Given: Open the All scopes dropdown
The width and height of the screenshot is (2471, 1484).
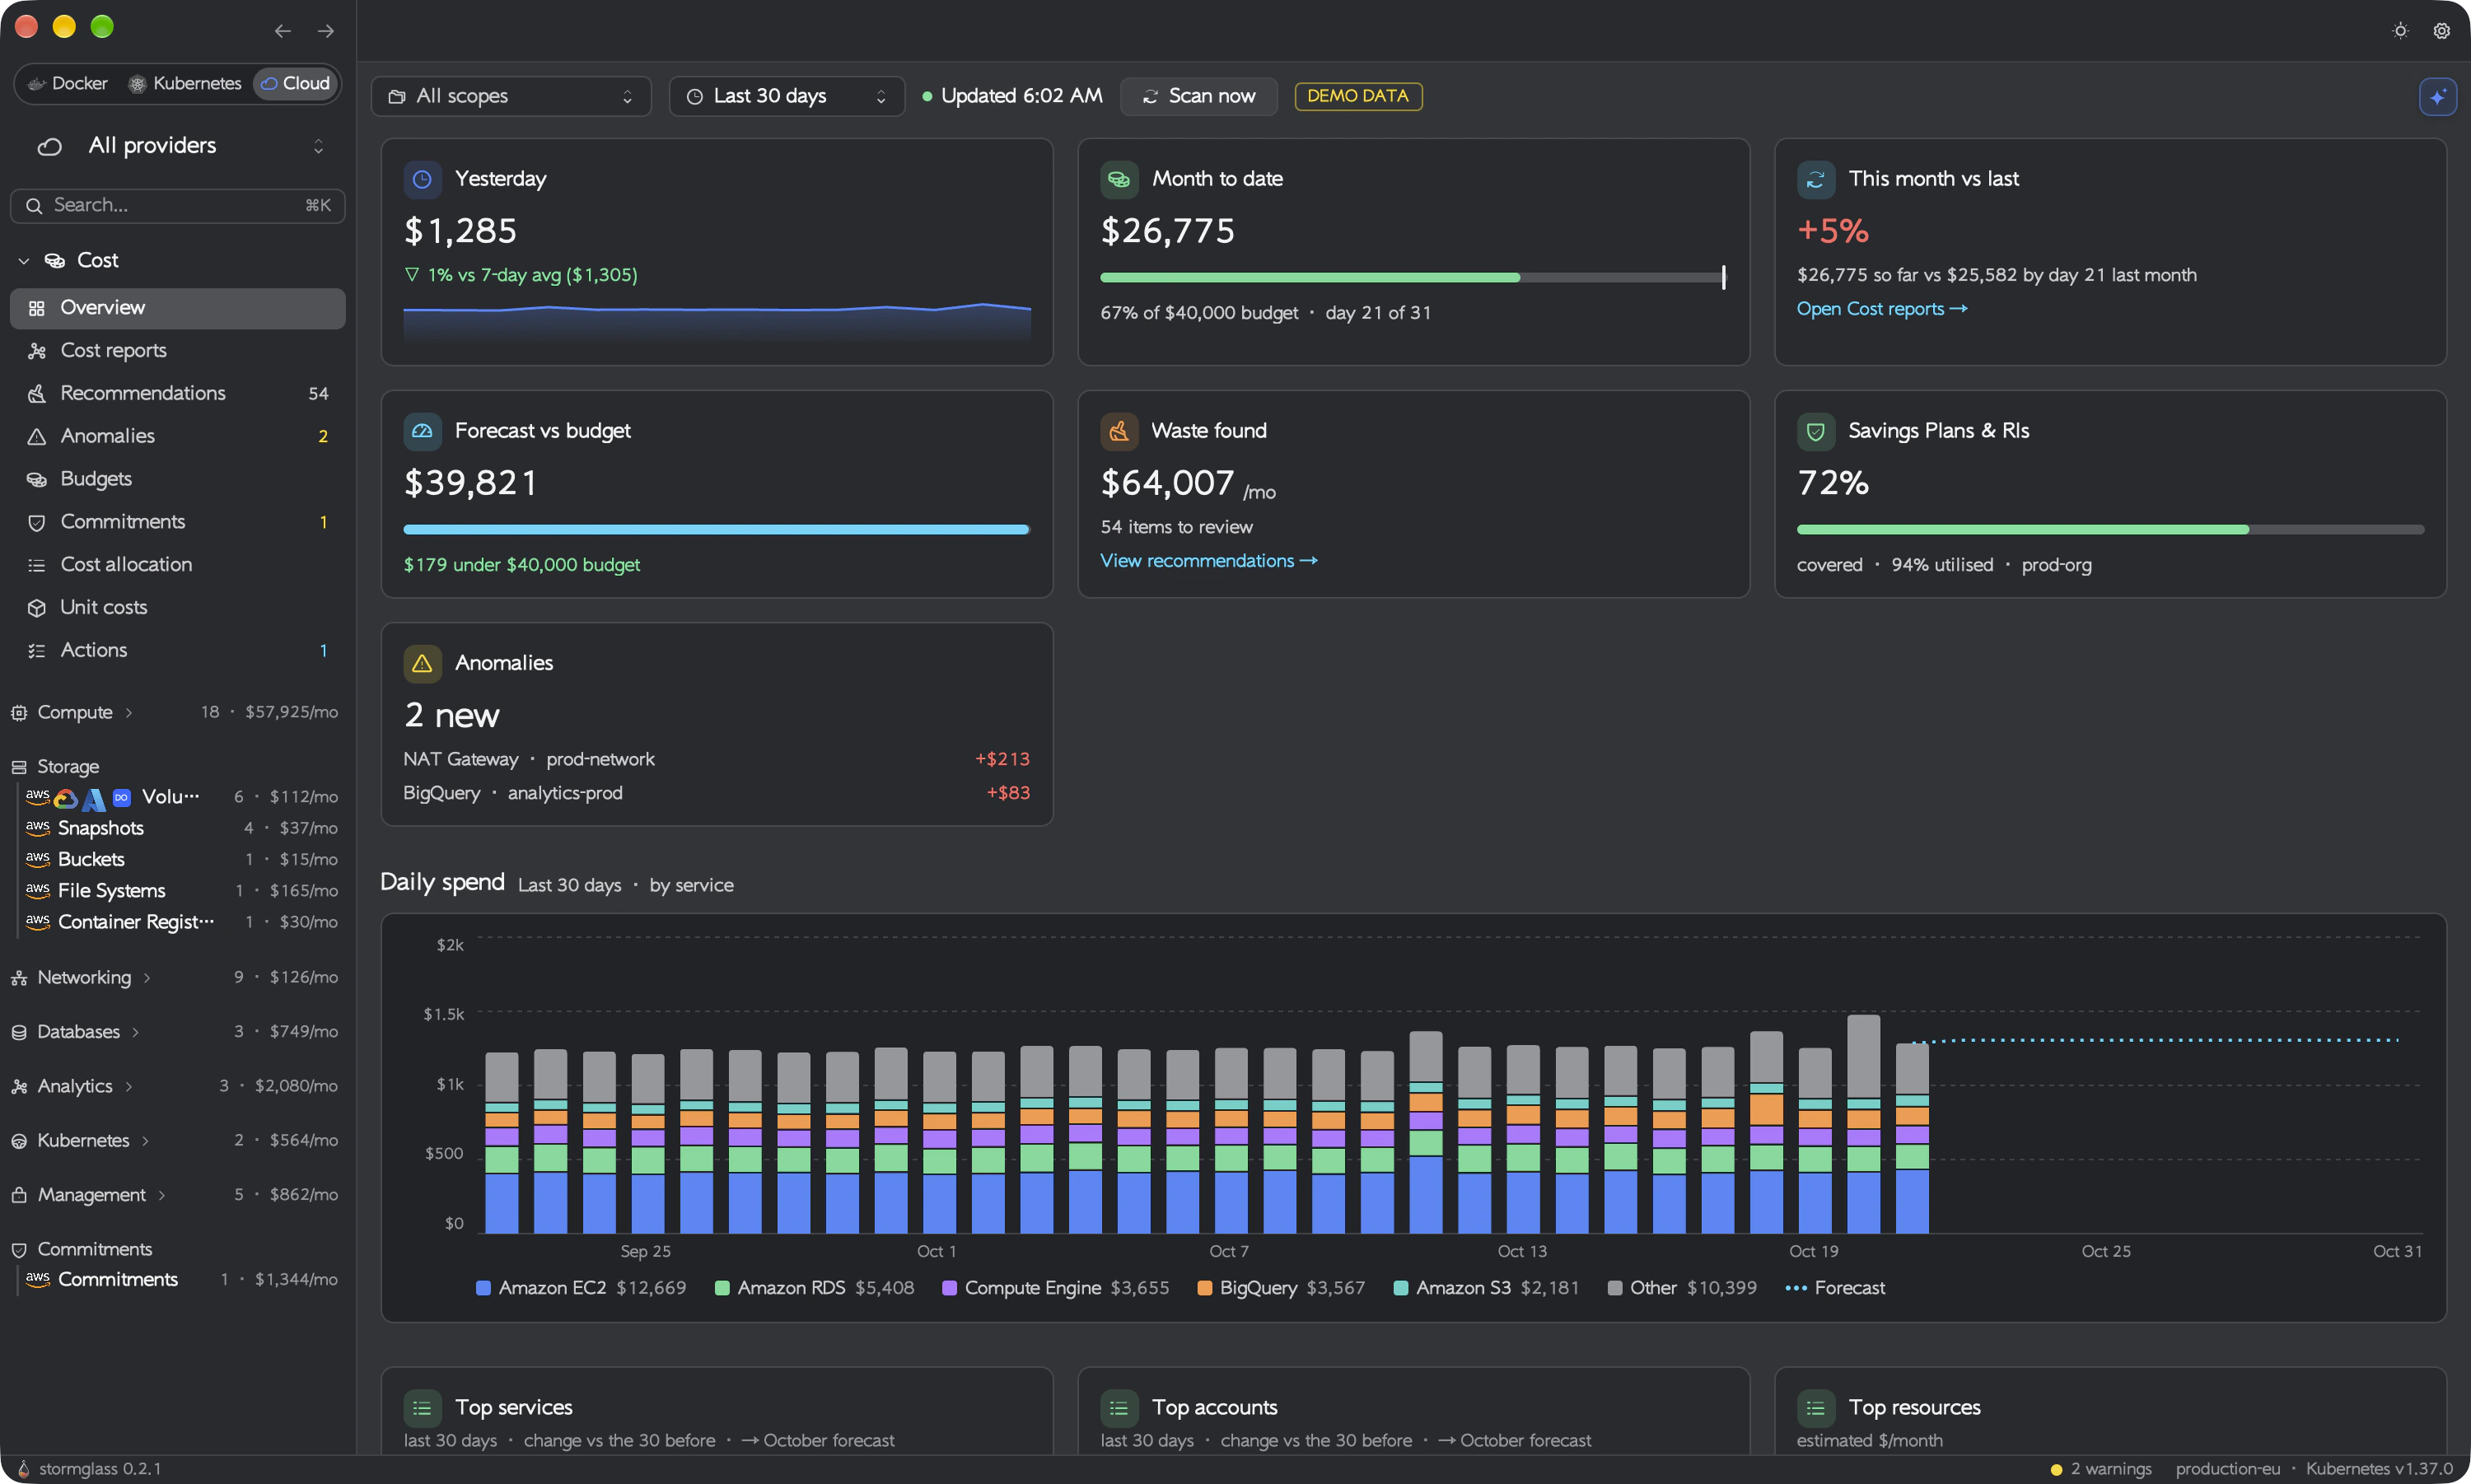Looking at the screenshot, I should click(x=511, y=97).
